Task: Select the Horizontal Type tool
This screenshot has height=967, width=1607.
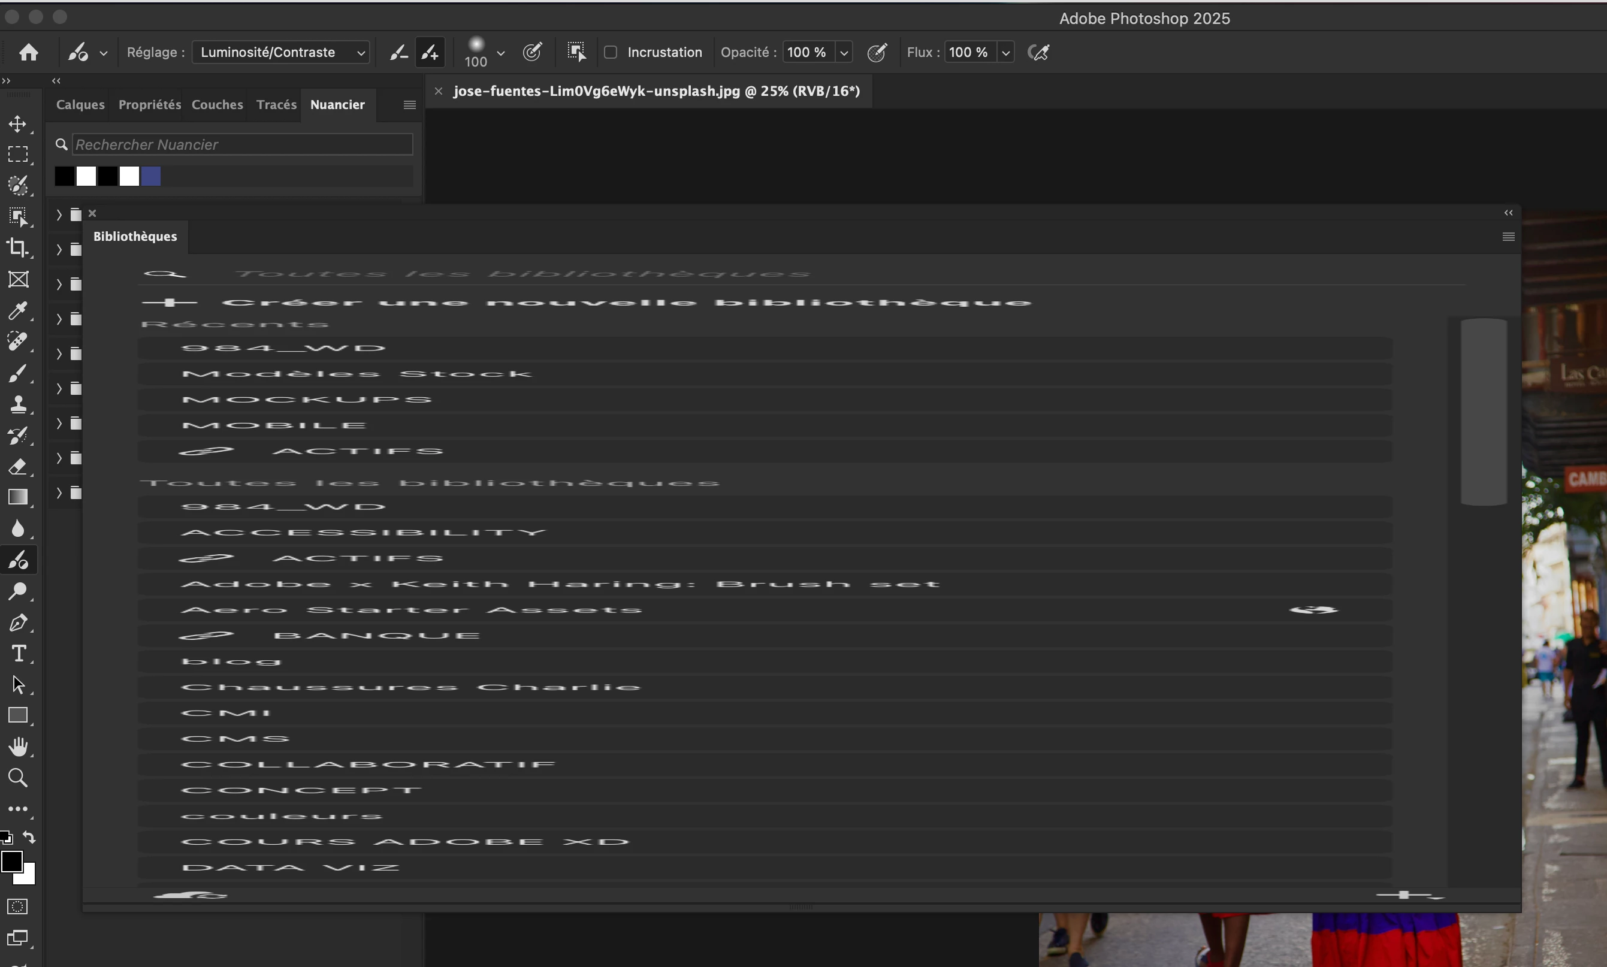Action: pos(18,654)
